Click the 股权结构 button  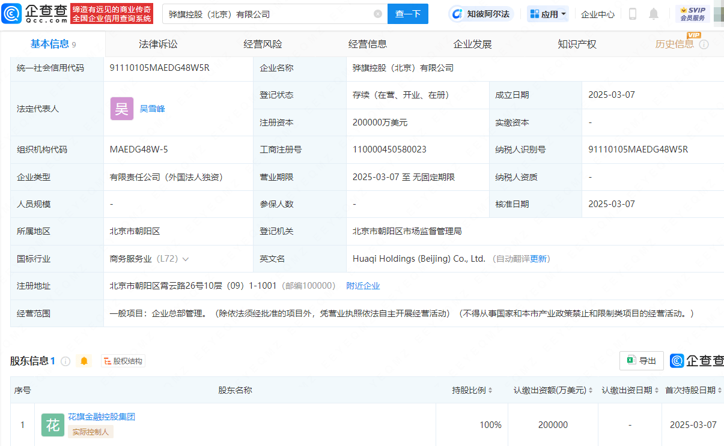click(x=123, y=361)
